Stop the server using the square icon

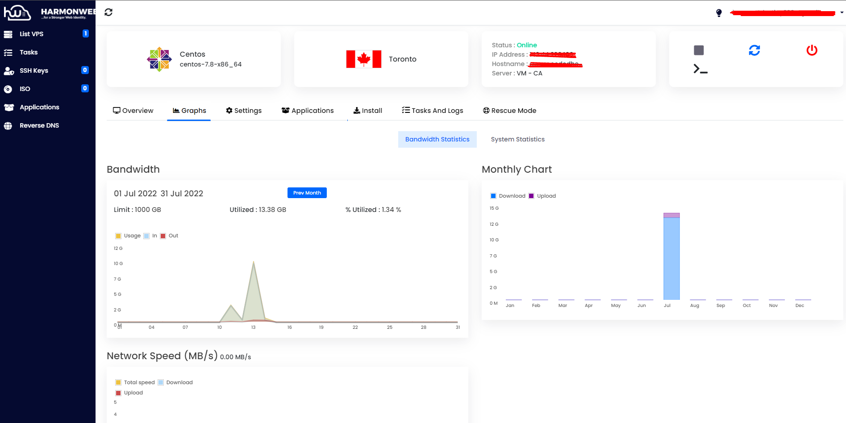tap(698, 50)
